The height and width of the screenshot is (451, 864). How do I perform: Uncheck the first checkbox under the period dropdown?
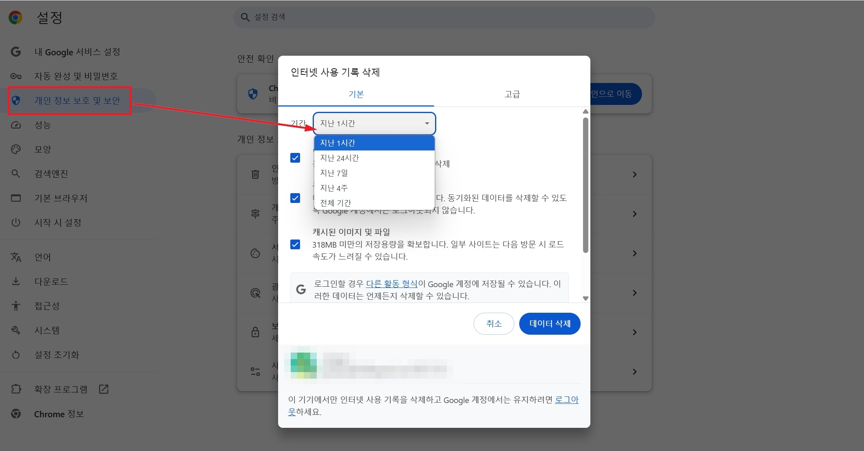click(x=295, y=158)
